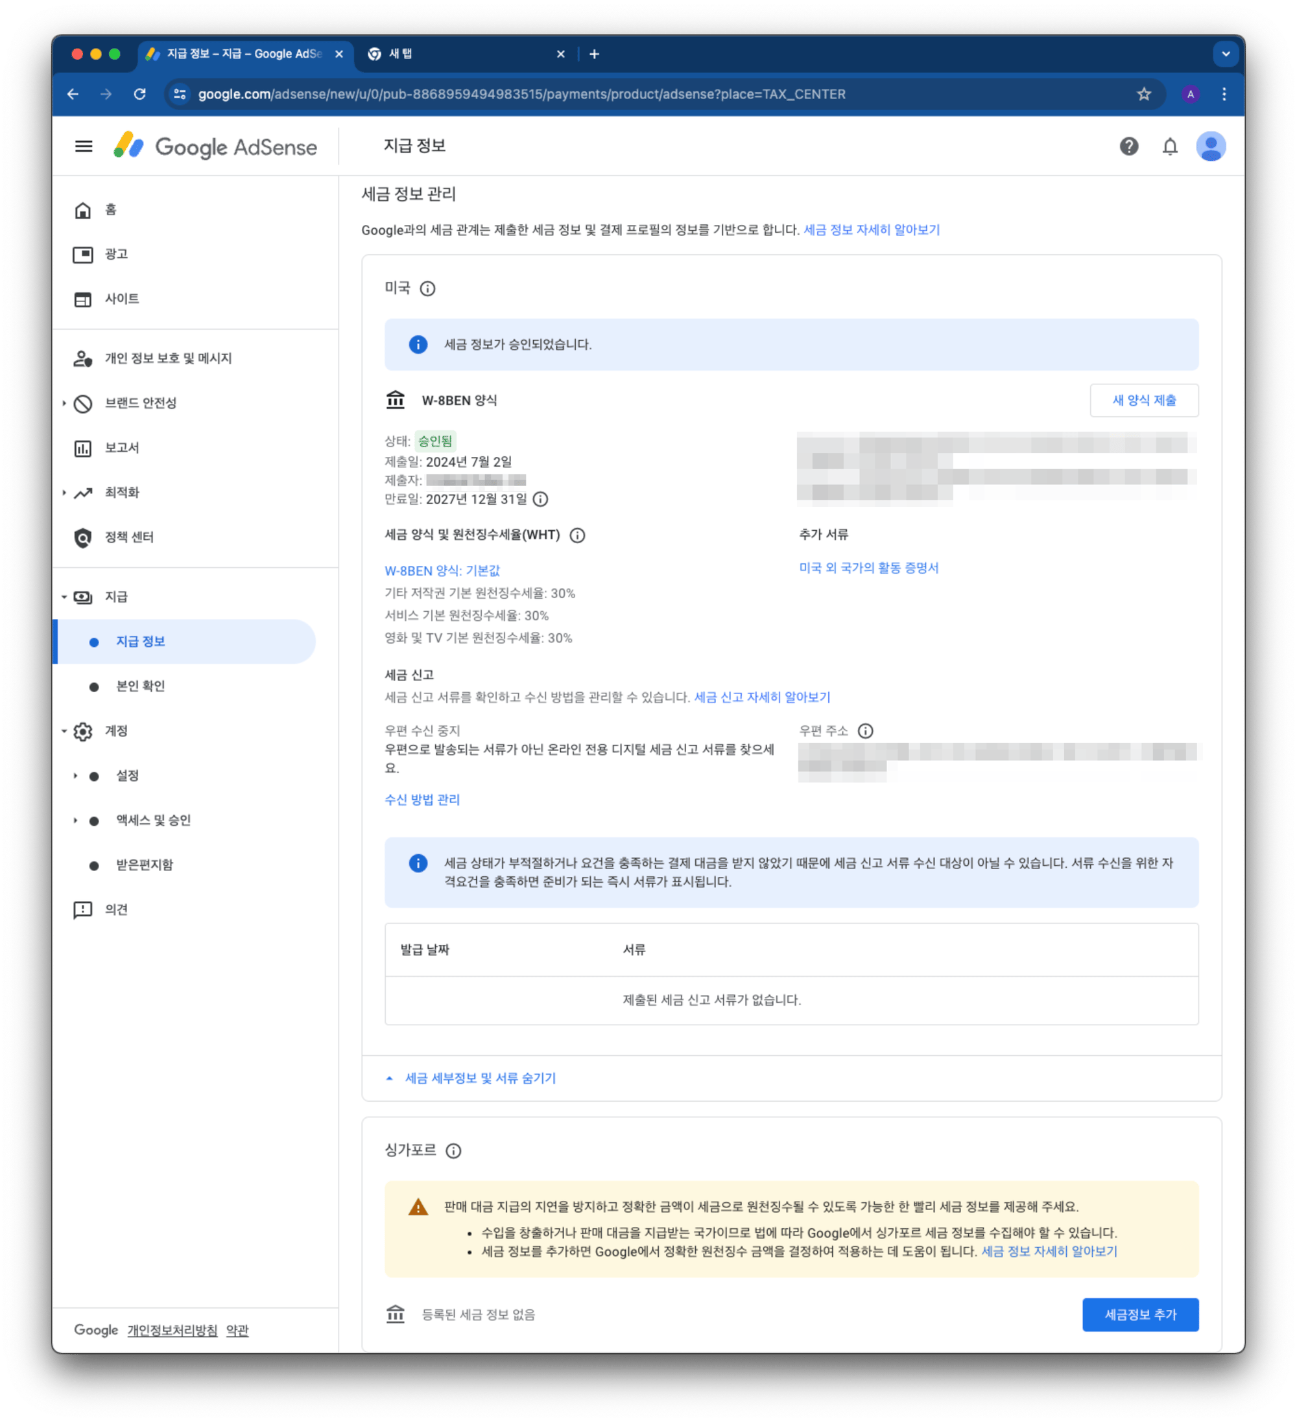Open Chrome three-dot menu
This screenshot has height=1422, width=1297.
[x=1223, y=94]
